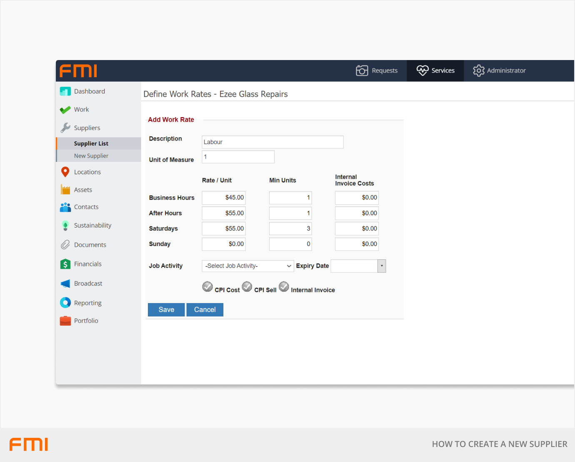This screenshot has height=462, width=575.
Task: Toggle the CPI Cost checkbox
Action: tap(207, 287)
